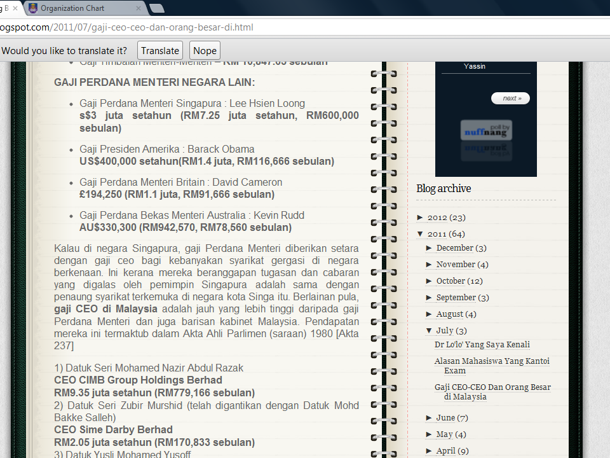The height and width of the screenshot is (458, 610).
Task: Click text RM2.05 juta setahun (RM170,833 sebulan)
Action: (x=154, y=443)
